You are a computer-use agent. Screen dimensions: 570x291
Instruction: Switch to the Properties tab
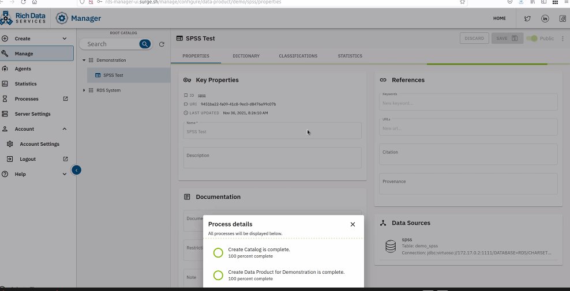pyautogui.click(x=196, y=56)
